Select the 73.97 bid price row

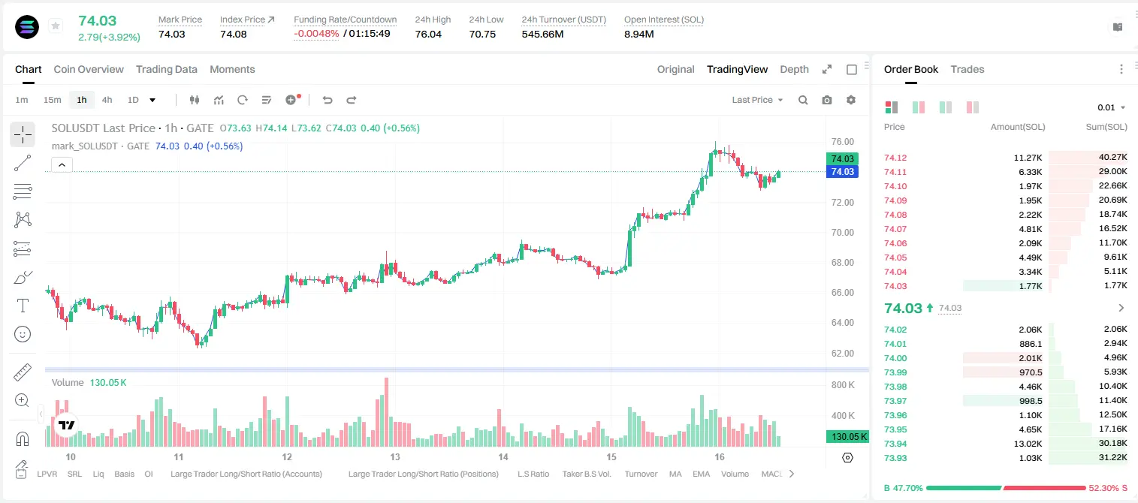[1005, 401]
